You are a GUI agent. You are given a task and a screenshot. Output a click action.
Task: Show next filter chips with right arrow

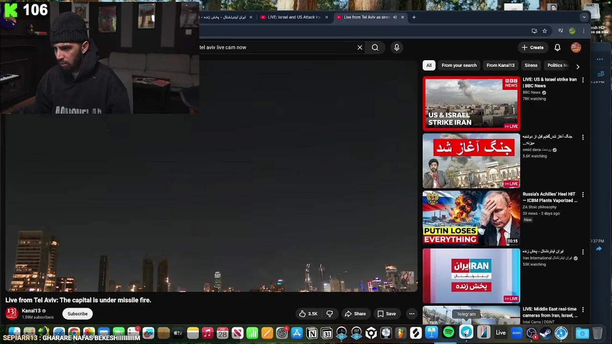pyautogui.click(x=578, y=66)
